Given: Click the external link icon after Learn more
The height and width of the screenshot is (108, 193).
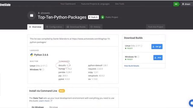Looking at the screenshot, I should [x=51, y=101].
